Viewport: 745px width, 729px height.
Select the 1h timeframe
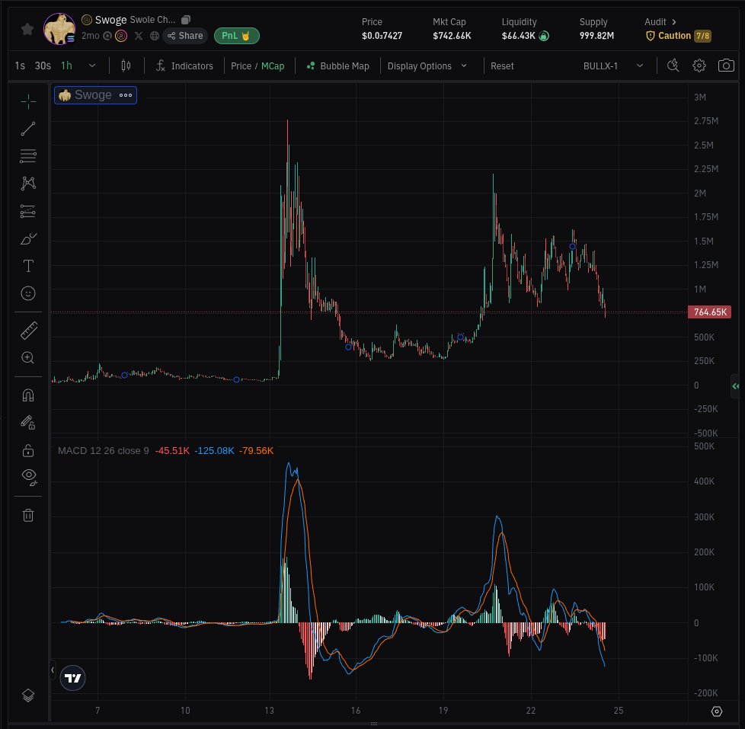[66, 66]
